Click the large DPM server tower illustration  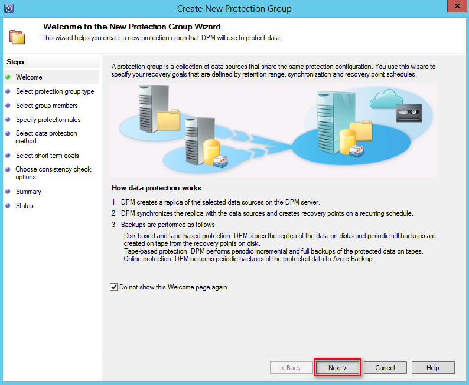tap(336, 123)
